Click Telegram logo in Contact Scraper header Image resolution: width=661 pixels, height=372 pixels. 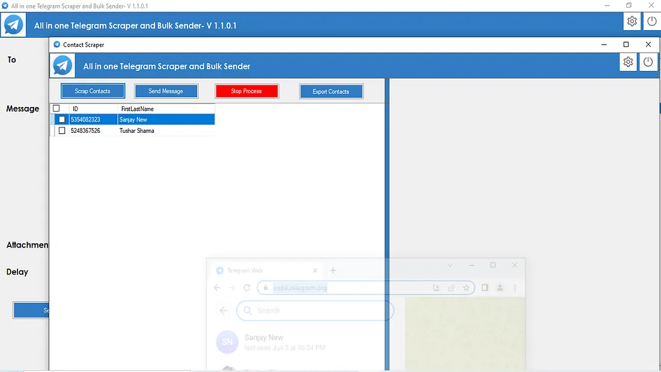[62, 66]
